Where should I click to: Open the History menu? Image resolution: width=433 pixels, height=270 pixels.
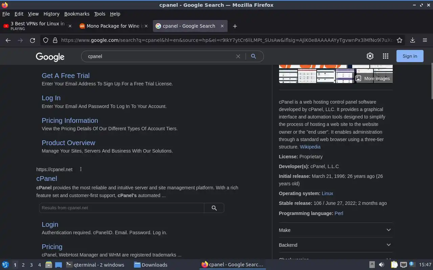51,14
